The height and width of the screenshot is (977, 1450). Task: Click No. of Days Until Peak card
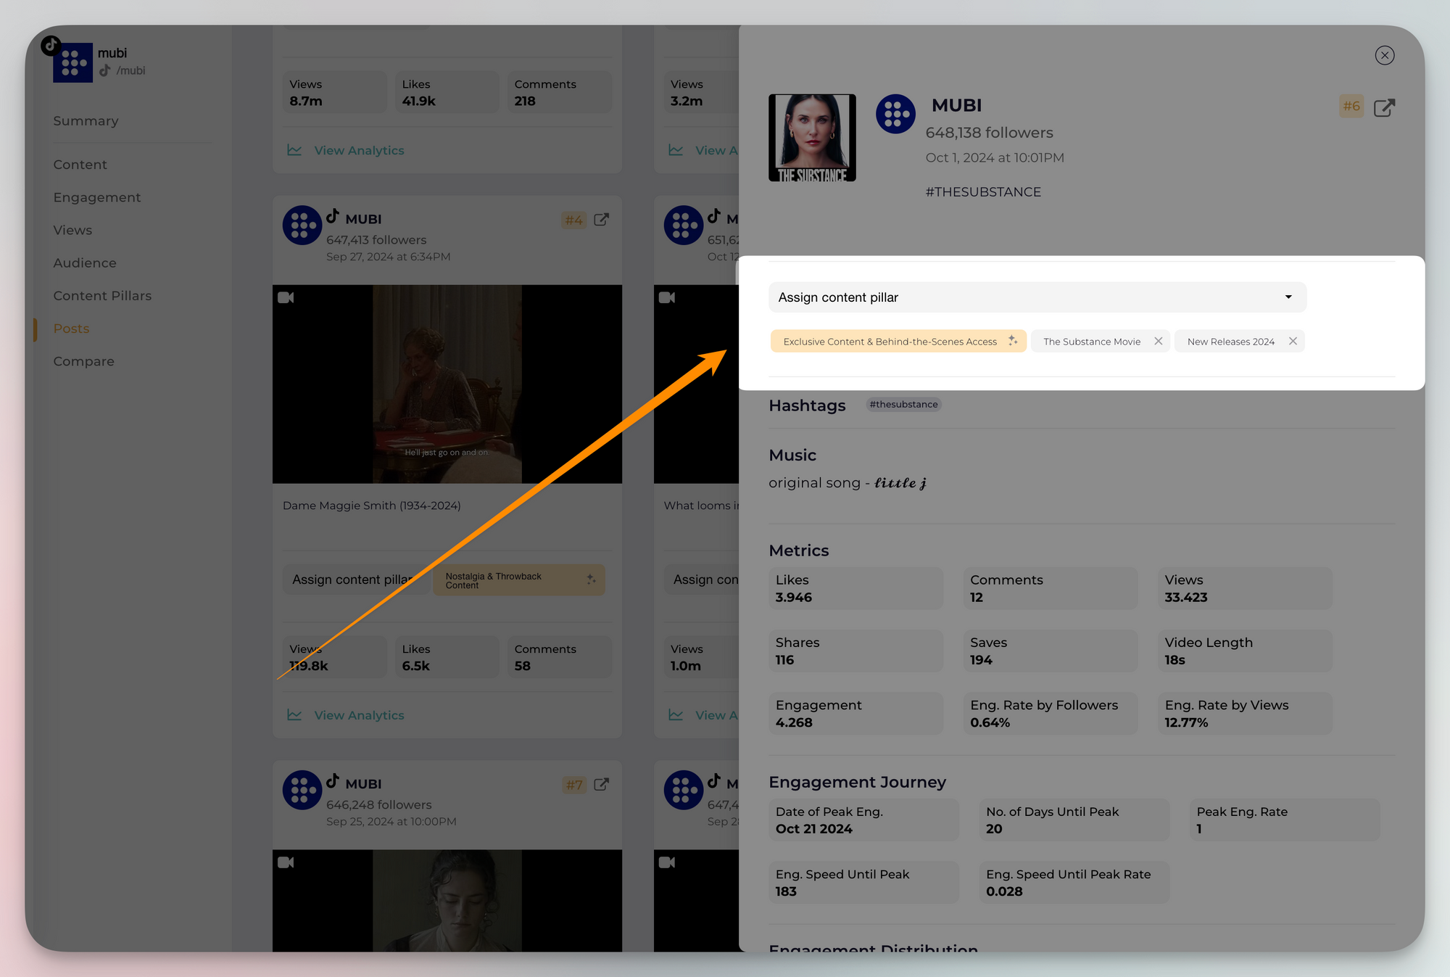[x=1074, y=820]
